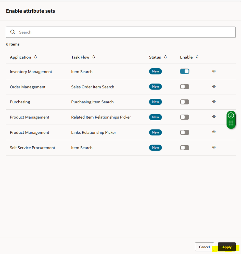Click eye icon for Self Service Procurement row
Screen dimensions: 241x254
pyautogui.click(x=214, y=147)
